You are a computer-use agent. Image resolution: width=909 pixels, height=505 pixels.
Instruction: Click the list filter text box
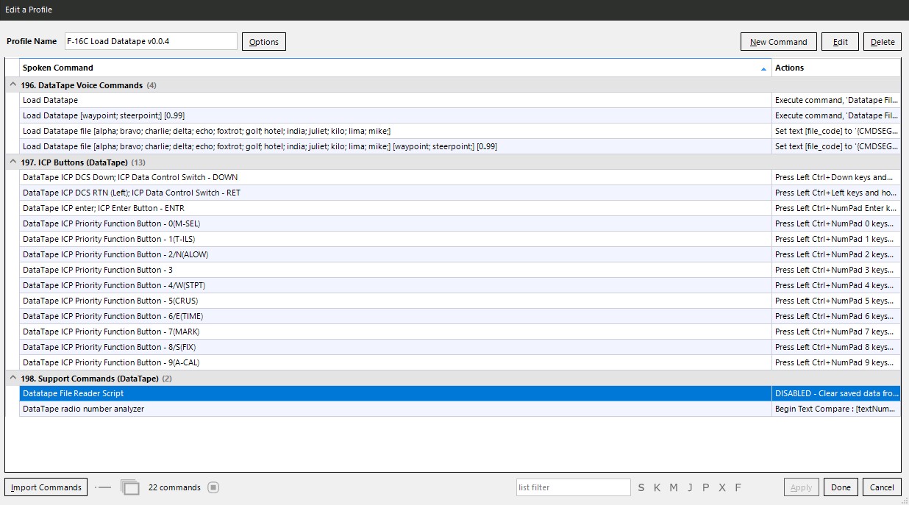point(572,487)
